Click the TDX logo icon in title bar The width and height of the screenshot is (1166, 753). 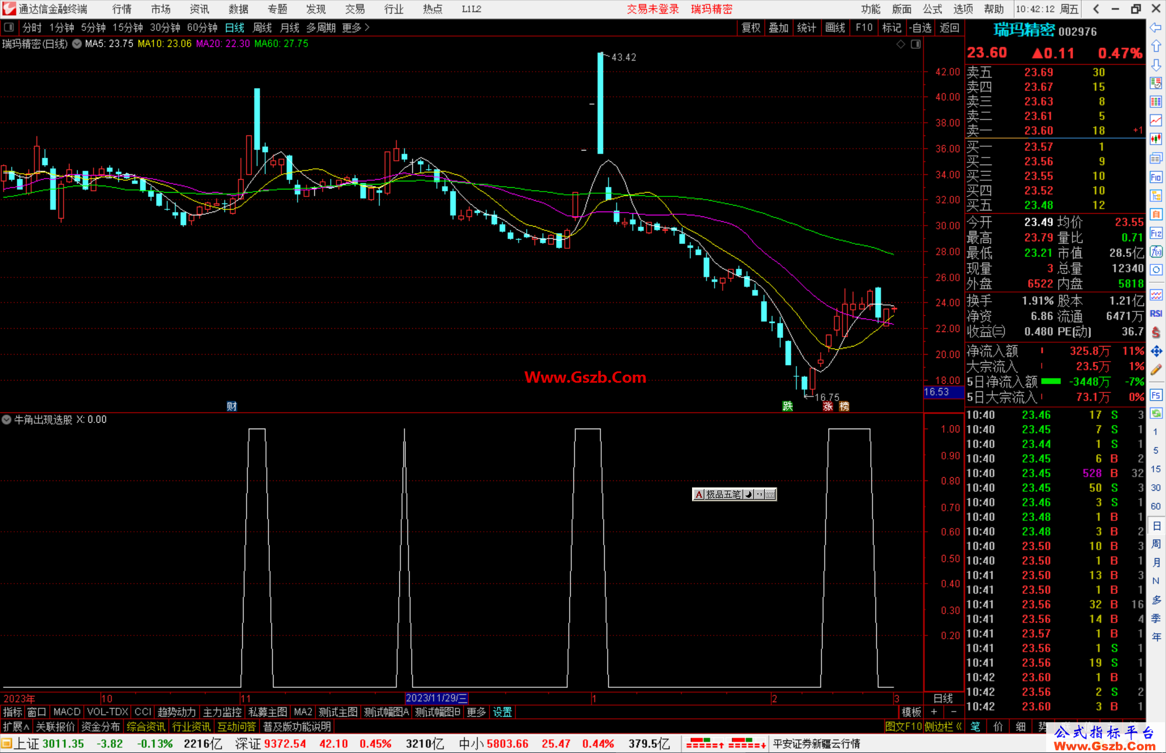pyautogui.click(x=9, y=9)
